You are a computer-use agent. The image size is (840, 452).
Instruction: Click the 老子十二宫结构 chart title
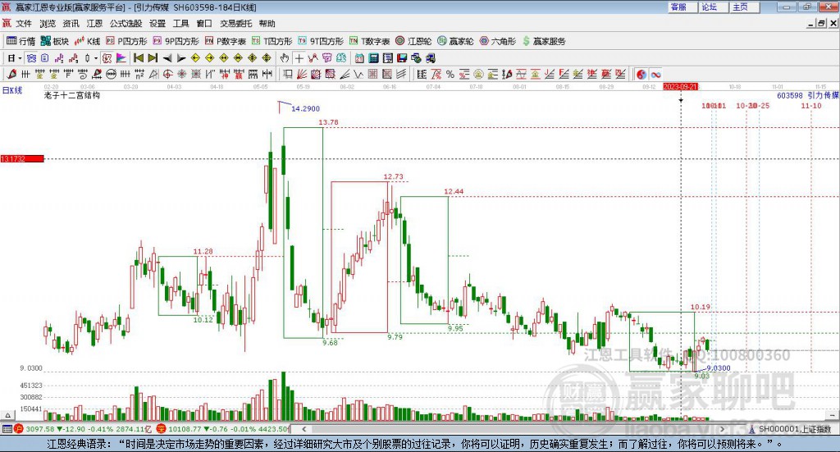coord(72,95)
